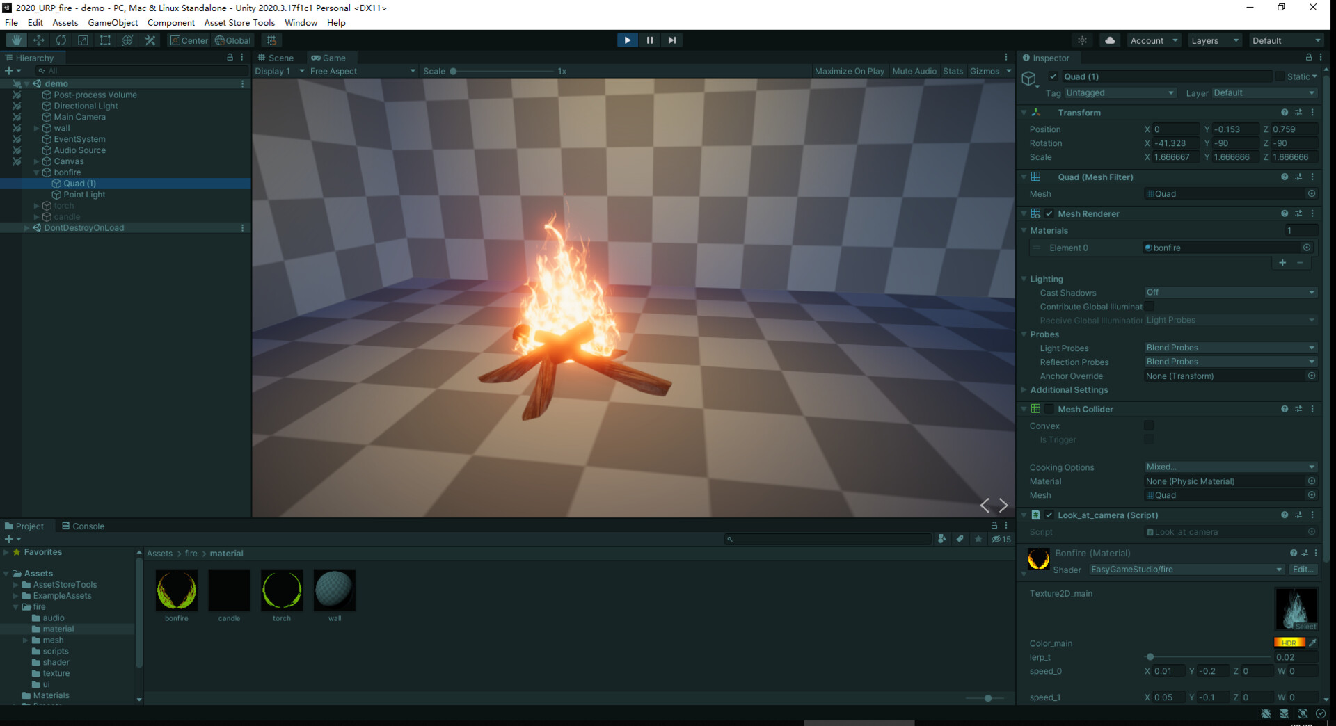
Task: Open the GameObject menu
Action: click(113, 22)
